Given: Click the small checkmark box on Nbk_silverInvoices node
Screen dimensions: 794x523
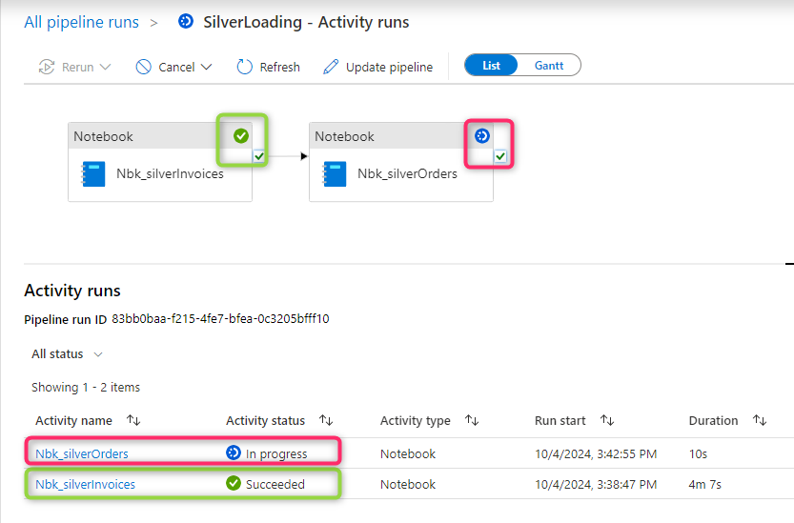Looking at the screenshot, I should pos(258,156).
